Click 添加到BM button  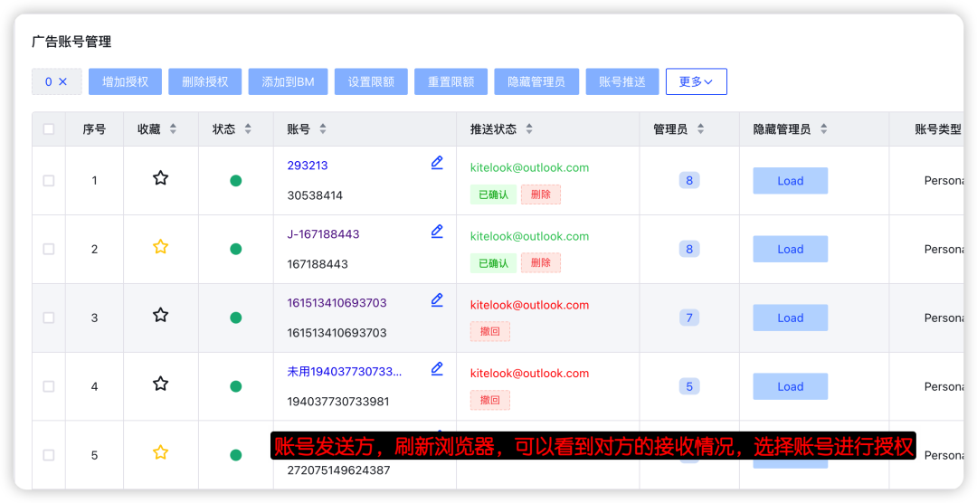(x=288, y=81)
